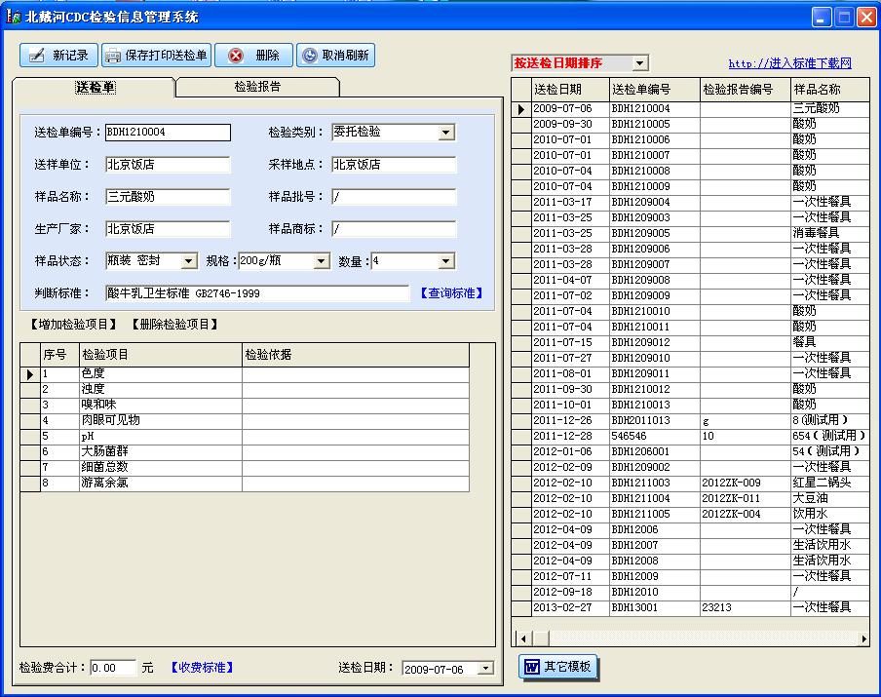This screenshot has width=881, height=697.
Task: Expand the 规格 dropdown list
Action: (x=321, y=261)
